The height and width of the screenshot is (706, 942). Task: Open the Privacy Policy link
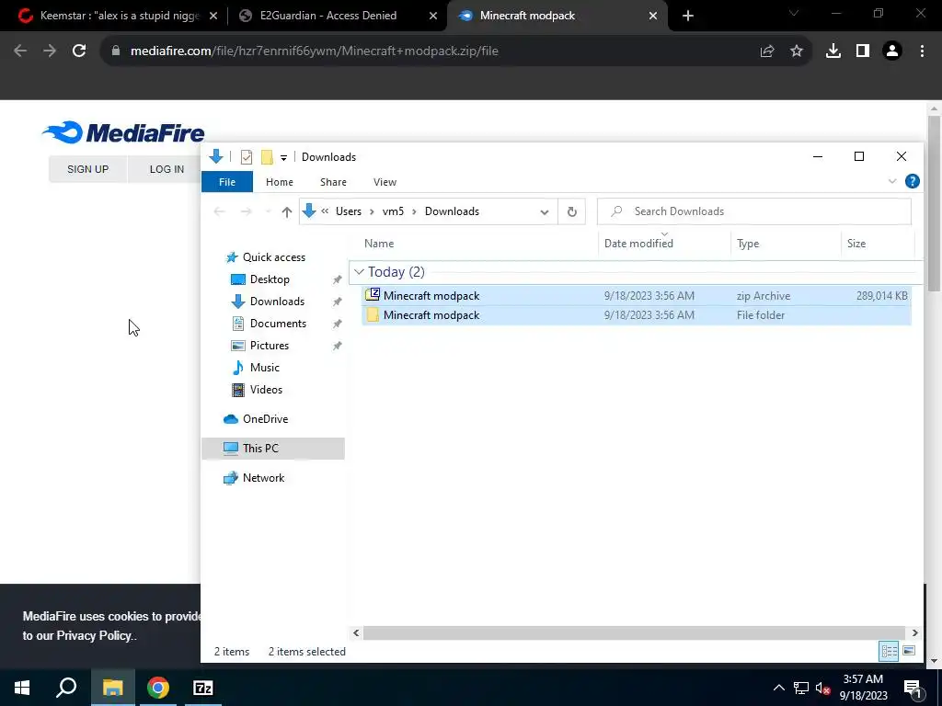click(94, 636)
